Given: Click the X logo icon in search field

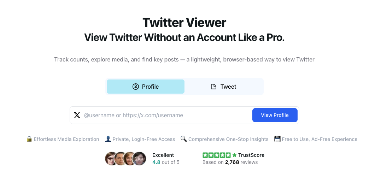Looking at the screenshot, I should 77,115.
